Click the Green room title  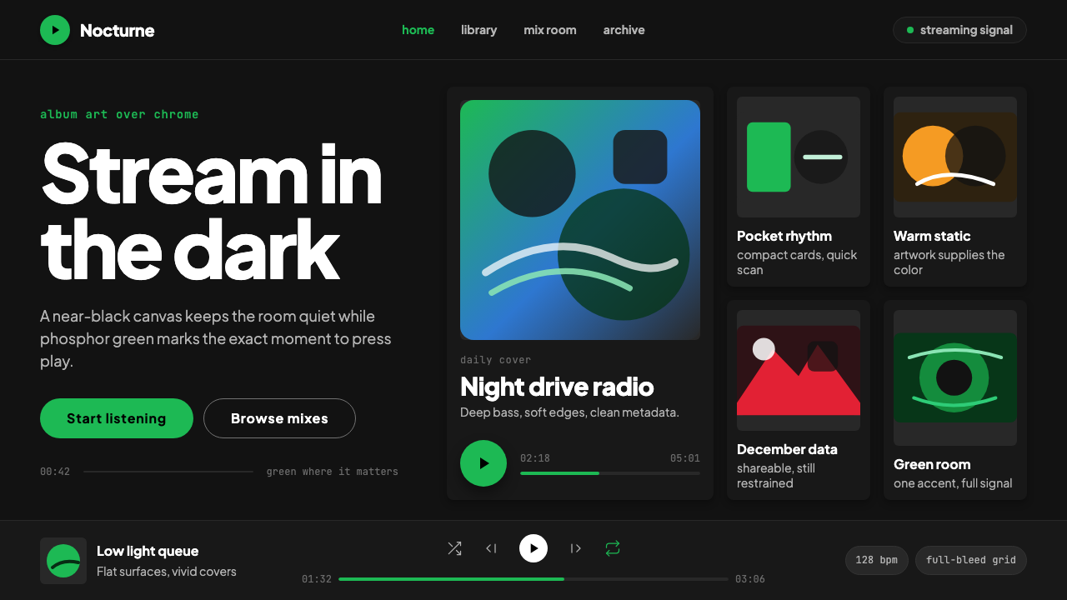pos(932,464)
